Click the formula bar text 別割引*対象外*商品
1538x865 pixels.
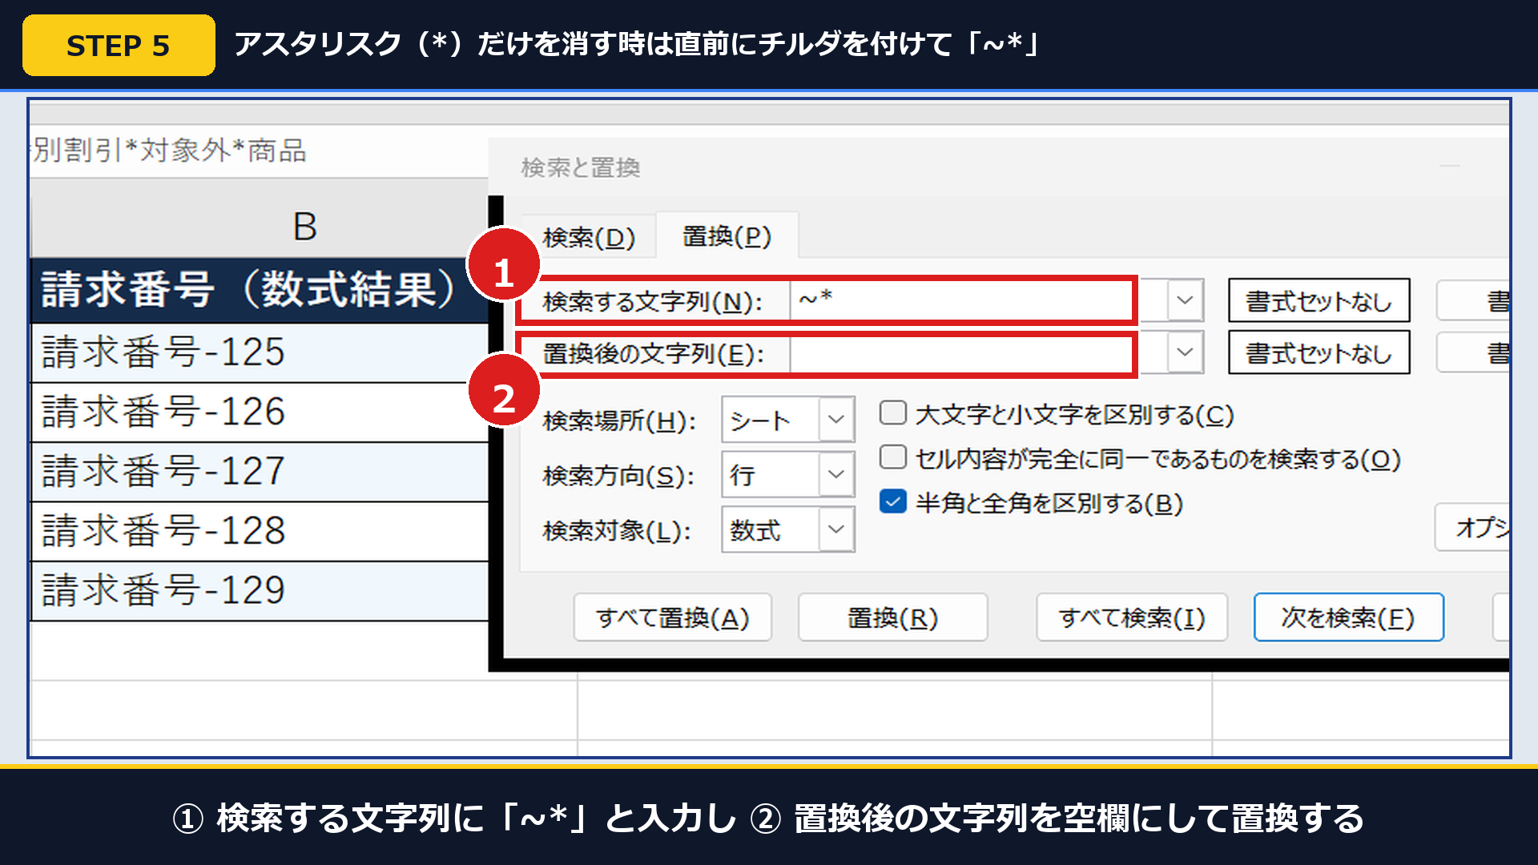pyautogui.click(x=169, y=151)
